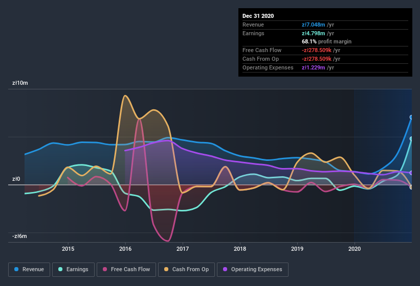Viewport: 420px width, 286px height.
Task: Hide the Free Cash Flow series
Action: (x=126, y=269)
